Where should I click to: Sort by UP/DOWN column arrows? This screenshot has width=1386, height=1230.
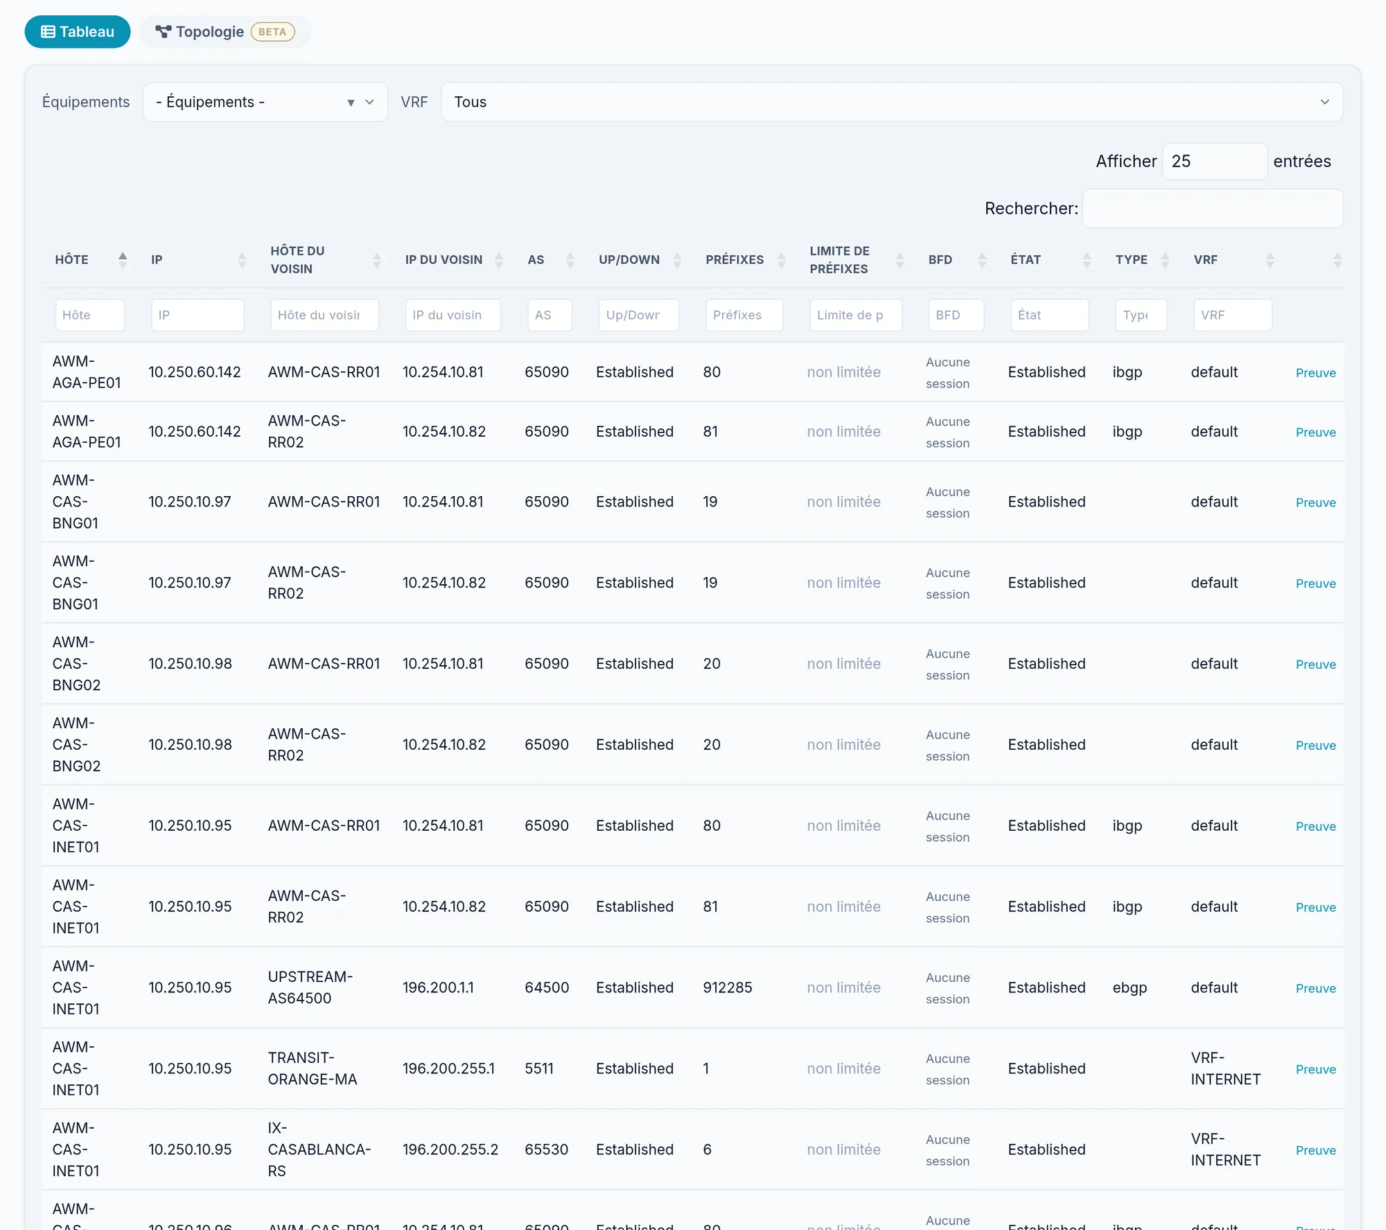coord(678,260)
